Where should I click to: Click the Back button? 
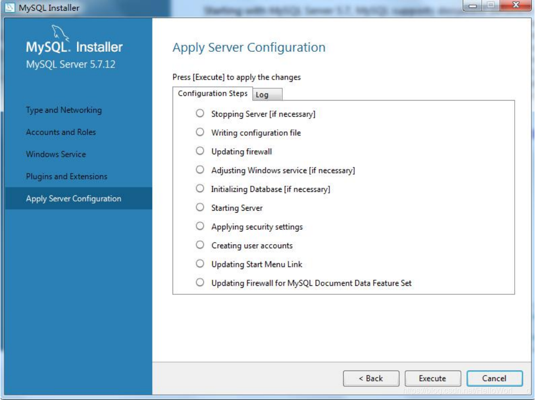click(371, 378)
